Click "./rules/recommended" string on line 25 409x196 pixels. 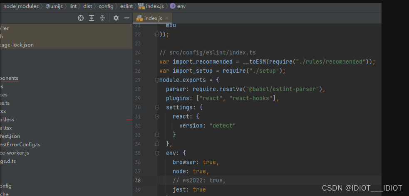(x=330, y=62)
